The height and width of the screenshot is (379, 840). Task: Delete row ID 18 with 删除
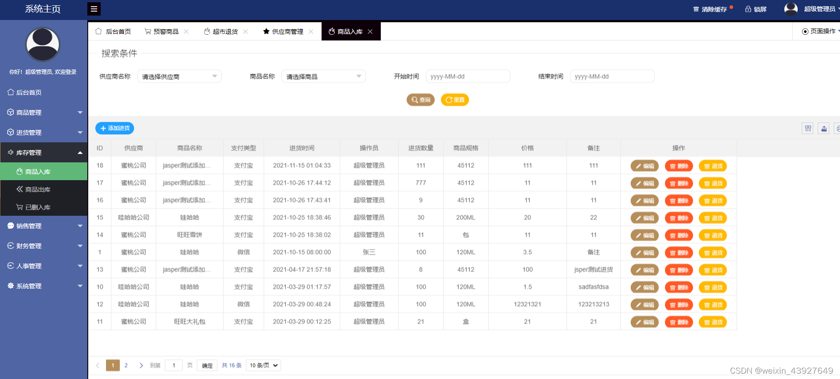coord(679,166)
